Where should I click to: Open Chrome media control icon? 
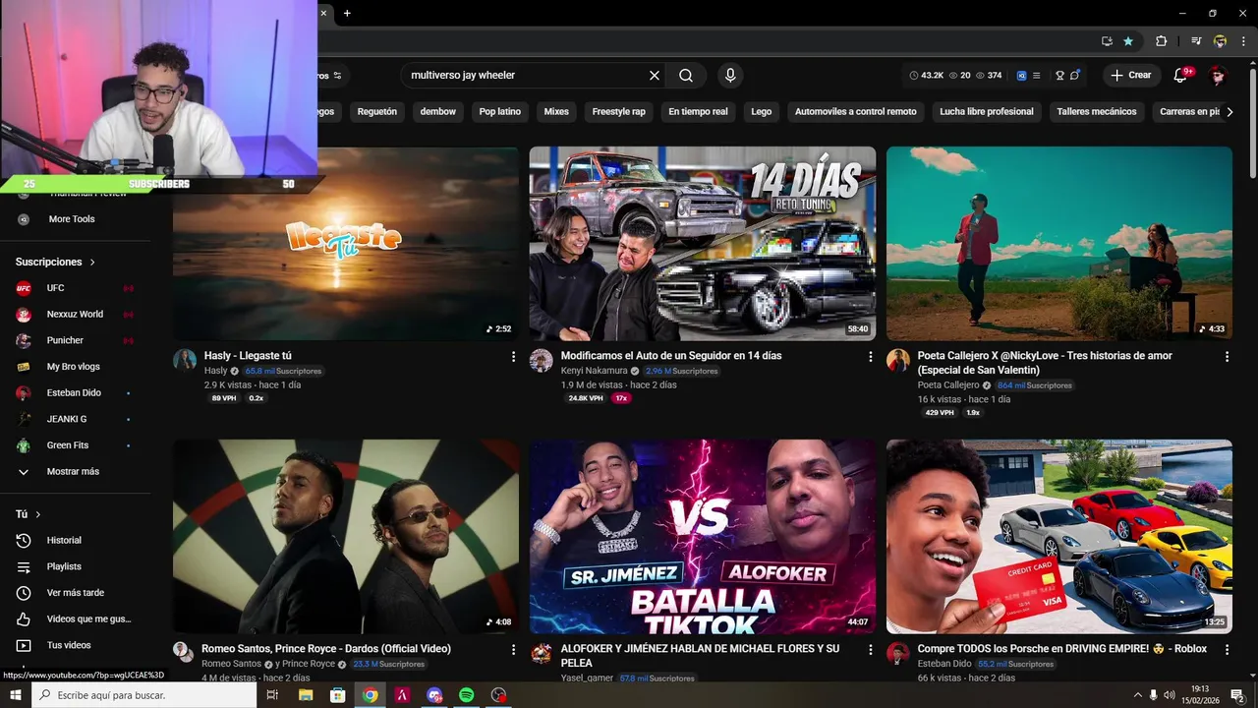[1196, 41]
